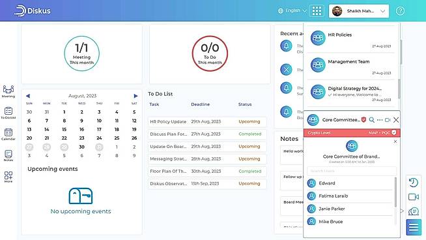Select member Mike Bruce in group list
The image size is (426, 240).
coord(350,222)
